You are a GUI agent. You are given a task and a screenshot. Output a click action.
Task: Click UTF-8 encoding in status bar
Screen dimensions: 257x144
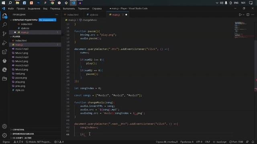tap(199, 142)
